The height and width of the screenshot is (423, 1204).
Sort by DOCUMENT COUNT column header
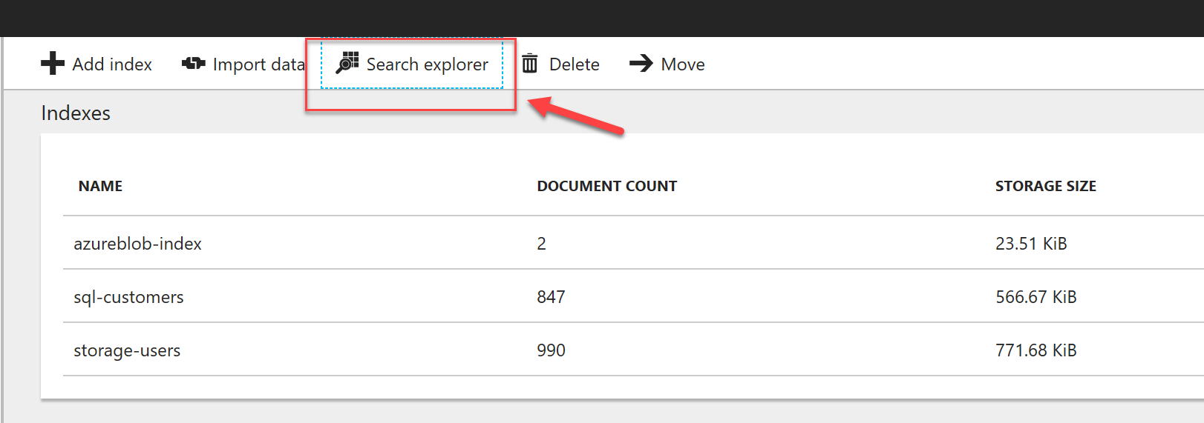607,186
